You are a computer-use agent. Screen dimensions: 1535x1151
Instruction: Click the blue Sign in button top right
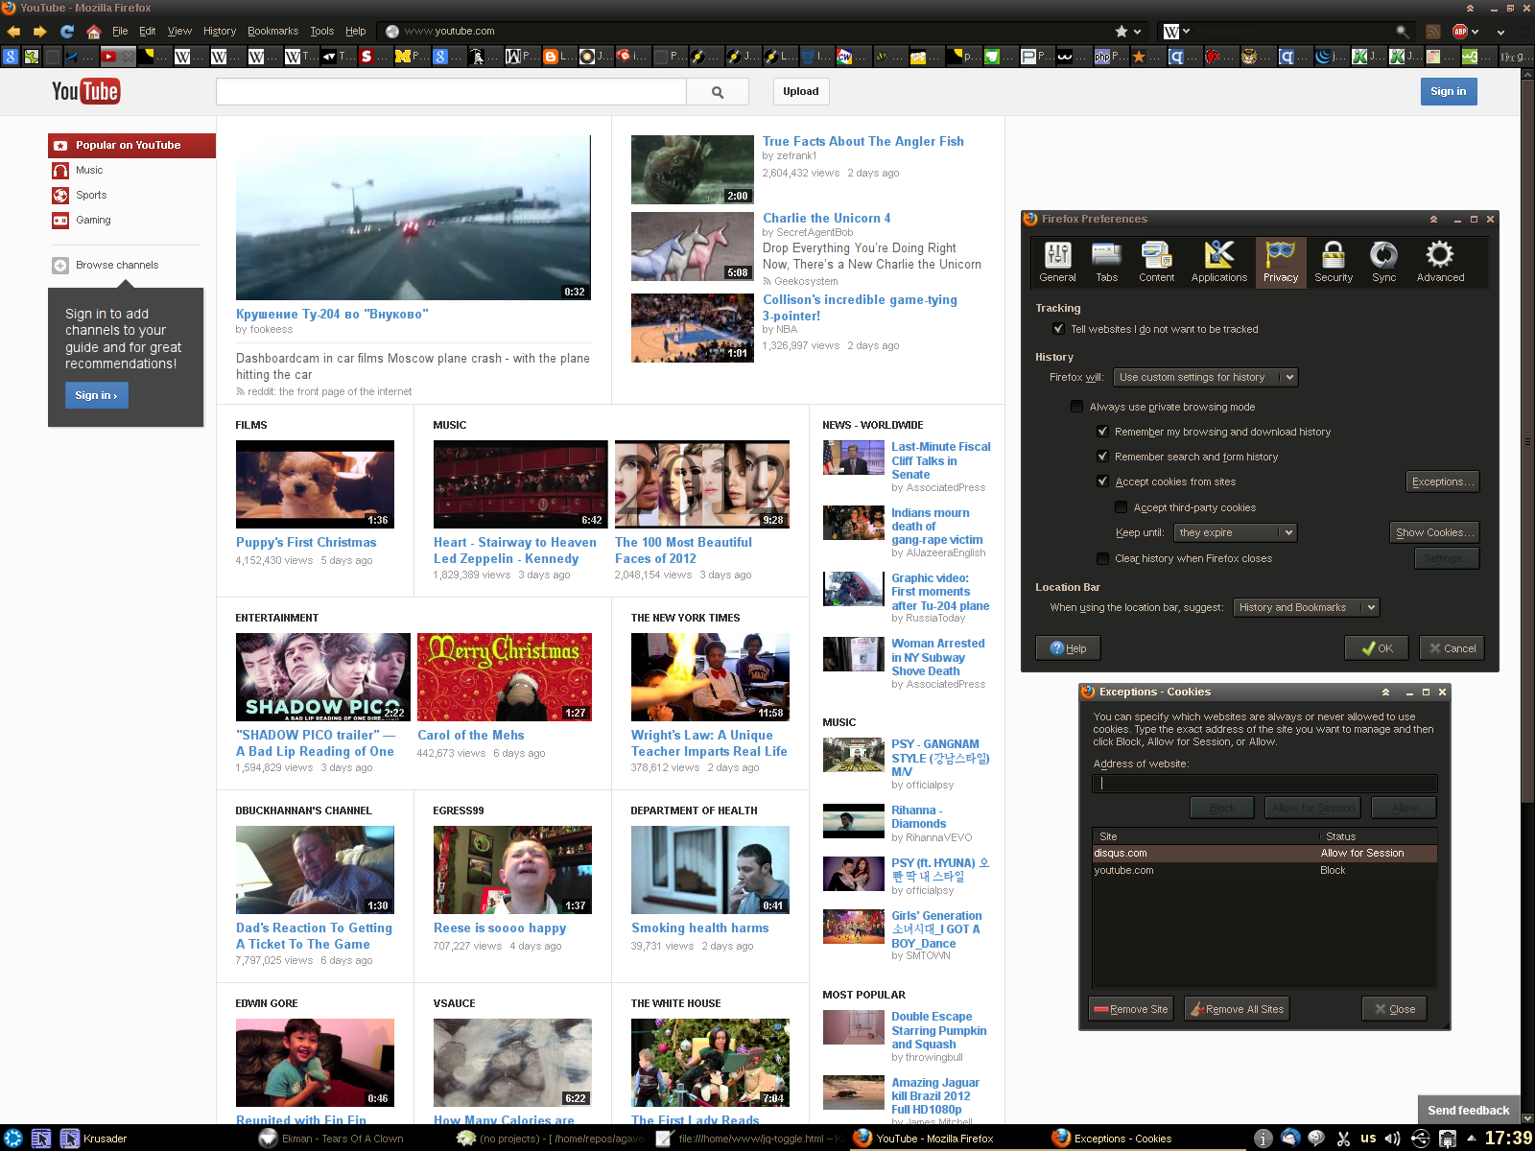click(1448, 91)
